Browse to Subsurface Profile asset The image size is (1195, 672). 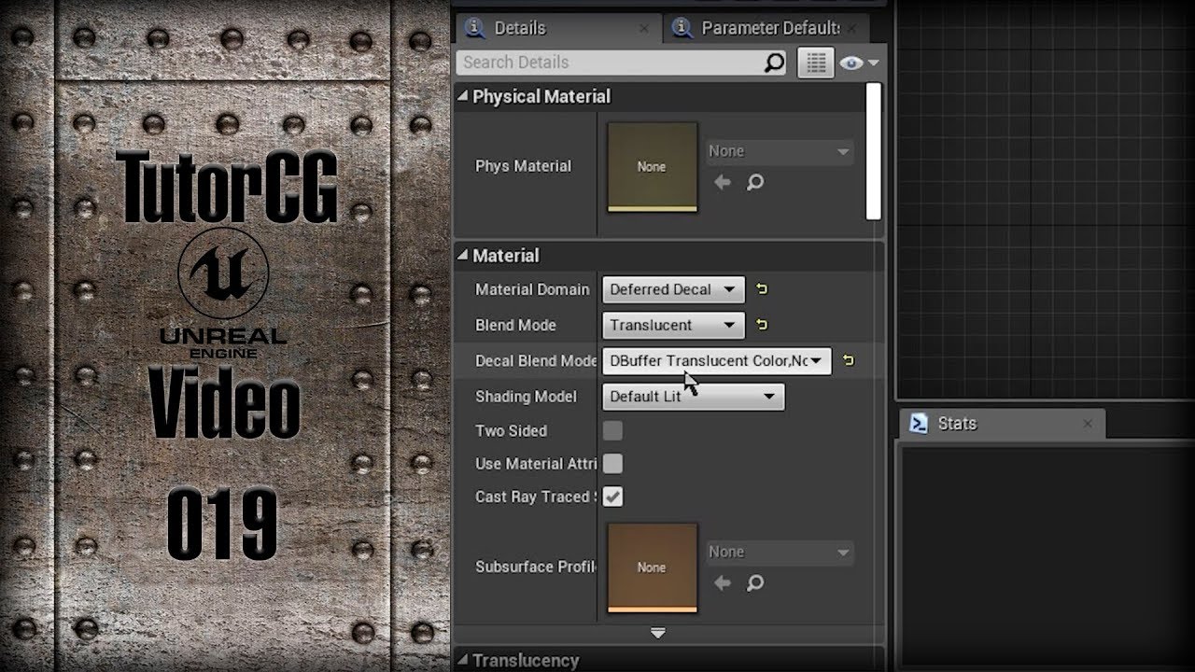click(755, 583)
